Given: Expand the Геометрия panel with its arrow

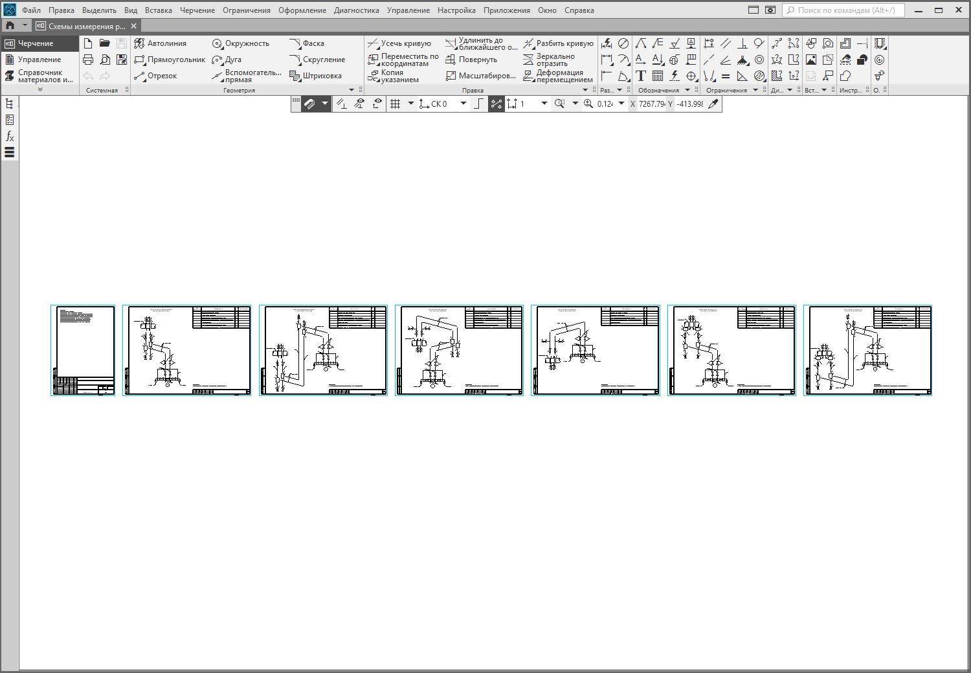Looking at the screenshot, I should coord(352,90).
